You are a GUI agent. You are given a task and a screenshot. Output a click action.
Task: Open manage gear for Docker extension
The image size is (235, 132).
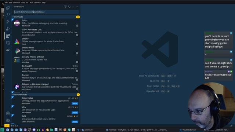tap(77, 80)
